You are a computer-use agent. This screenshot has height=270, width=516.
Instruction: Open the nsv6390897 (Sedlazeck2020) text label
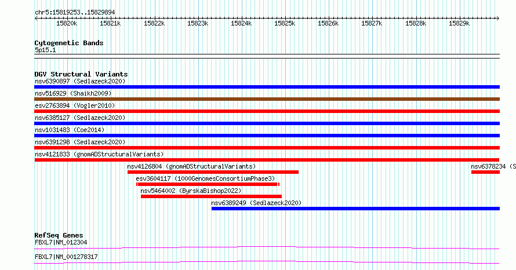[80, 81]
